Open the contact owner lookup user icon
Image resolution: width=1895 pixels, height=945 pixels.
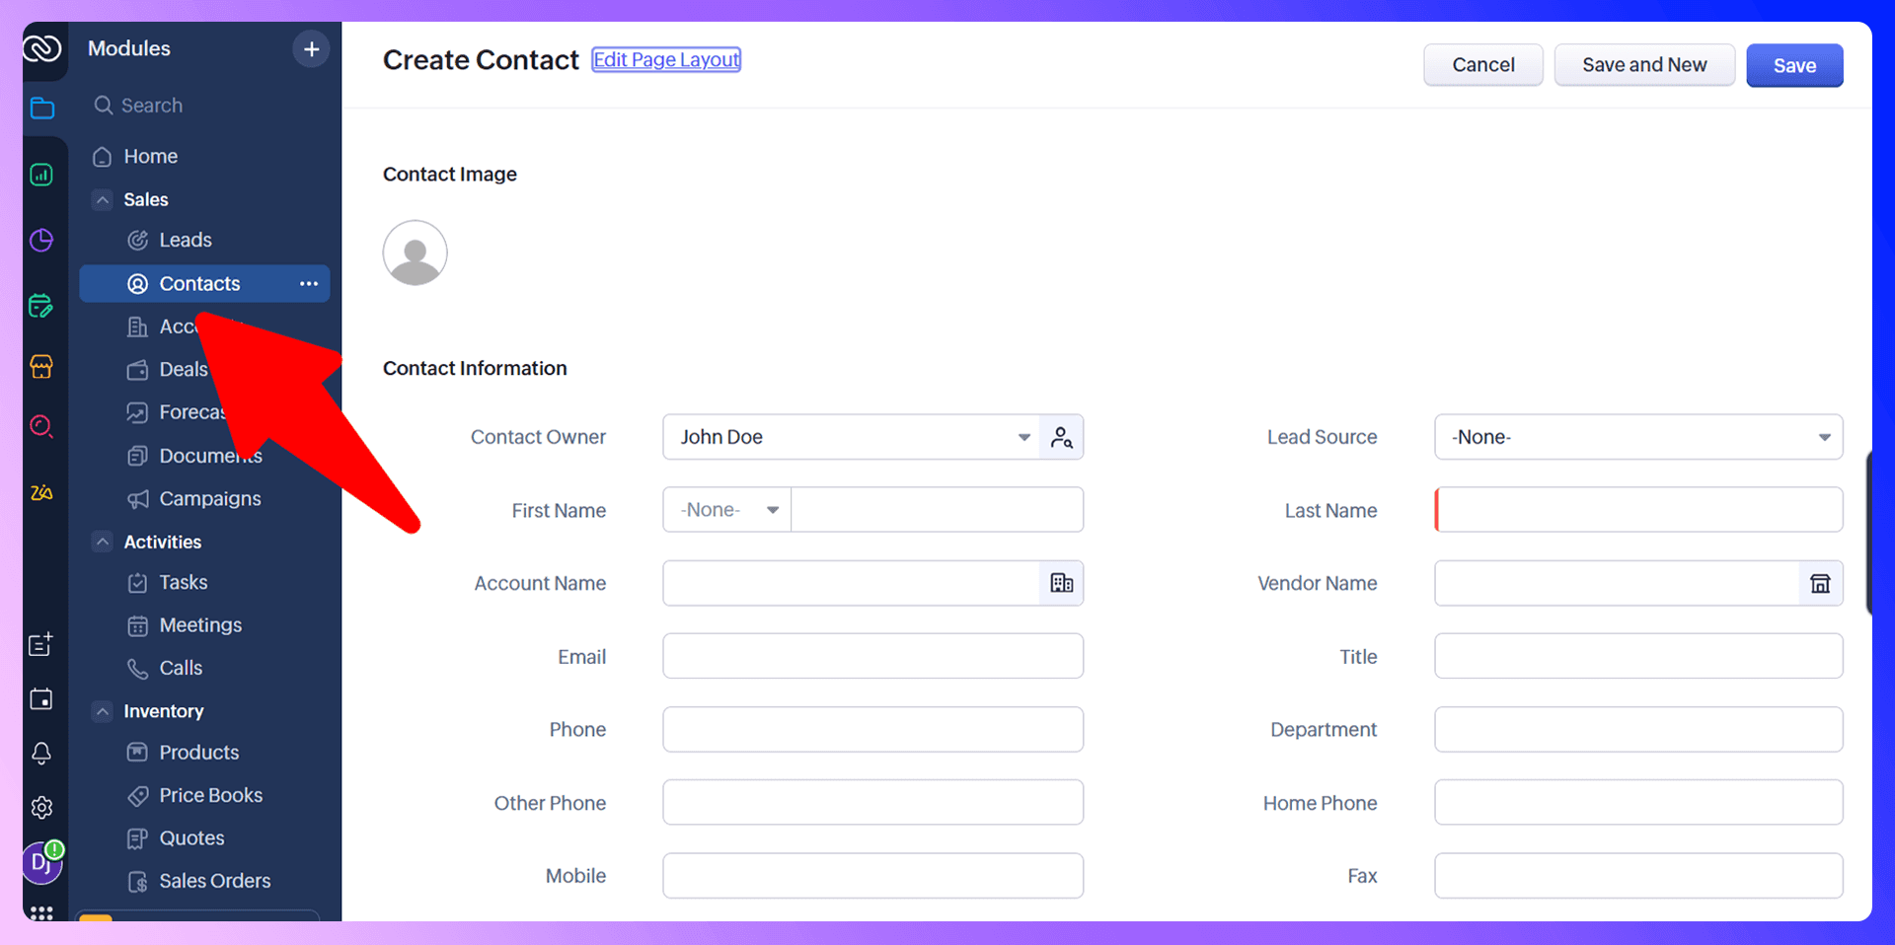tap(1062, 437)
